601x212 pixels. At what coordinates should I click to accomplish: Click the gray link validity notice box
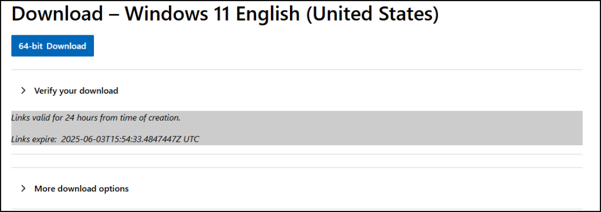click(297, 128)
